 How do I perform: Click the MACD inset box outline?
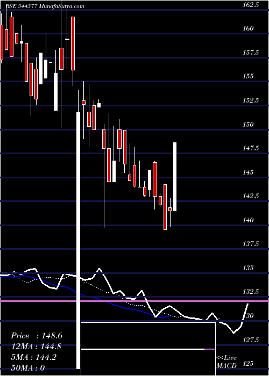click(x=148, y=349)
